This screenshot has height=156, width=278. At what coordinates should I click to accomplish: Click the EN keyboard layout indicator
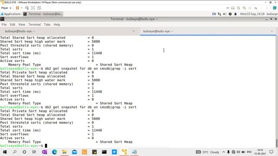point(214,14)
